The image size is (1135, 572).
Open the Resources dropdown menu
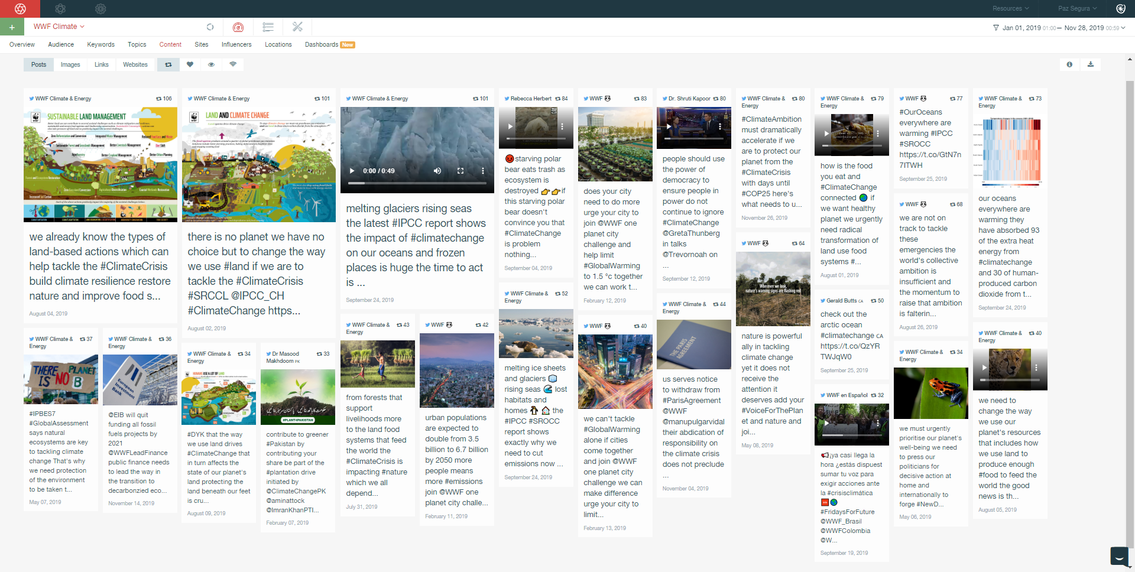click(1011, 9)
